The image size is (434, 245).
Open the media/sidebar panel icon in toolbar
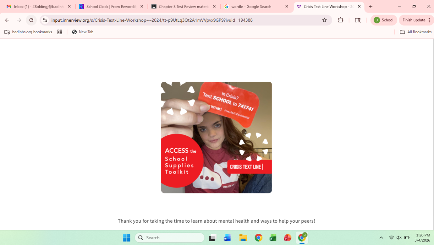pyautogui.click(x=357, y=20)
